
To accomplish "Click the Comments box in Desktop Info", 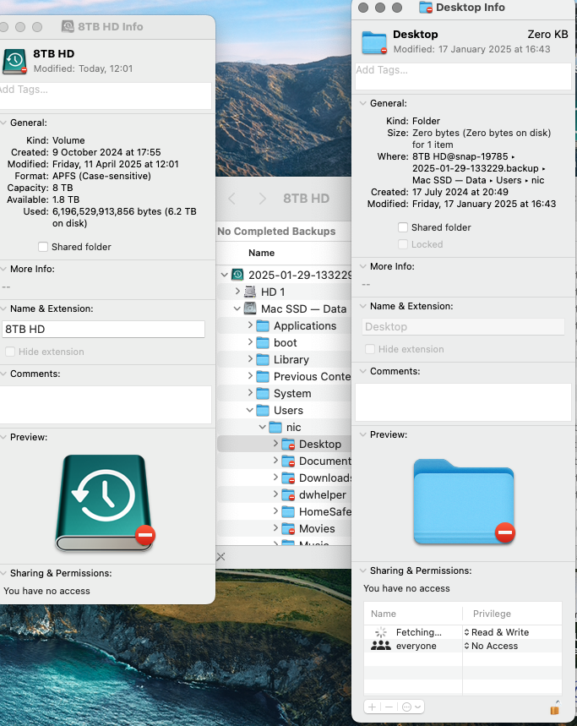I will pyautogui.click(x=463, y=402).
